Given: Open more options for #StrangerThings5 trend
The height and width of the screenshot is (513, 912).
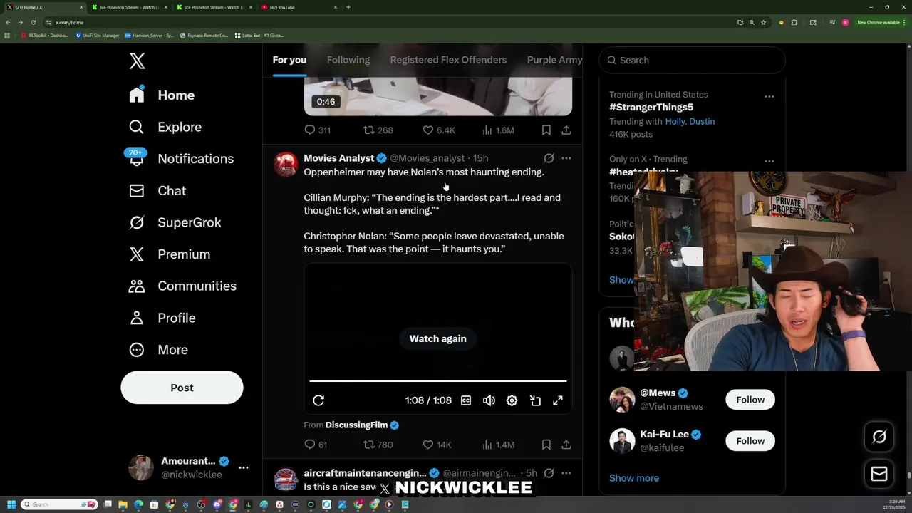Looking at the screenshot, I should click(x=769, y=96).
